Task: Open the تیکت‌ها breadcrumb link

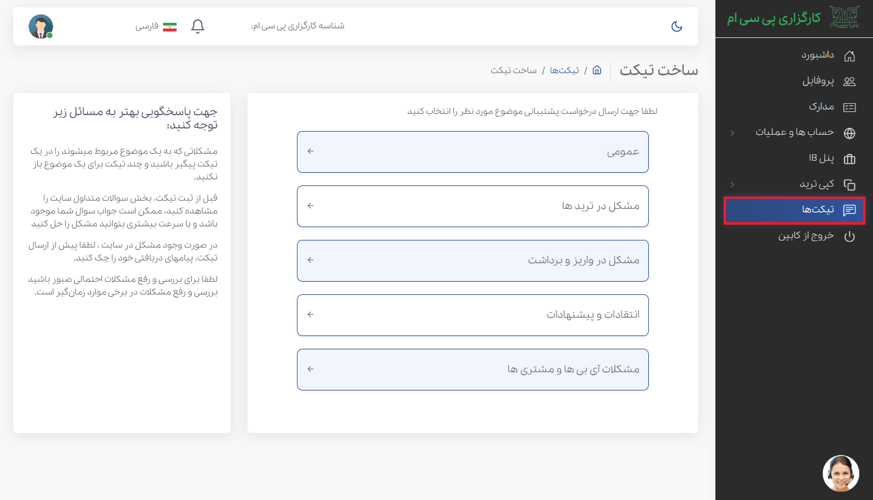Action: point(564,70)
